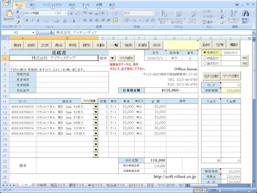Select the 納品日付 radio button
Viewport: 257px width, 193px height.
205,58
